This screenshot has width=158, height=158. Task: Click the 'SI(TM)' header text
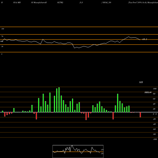coord(60,3)
